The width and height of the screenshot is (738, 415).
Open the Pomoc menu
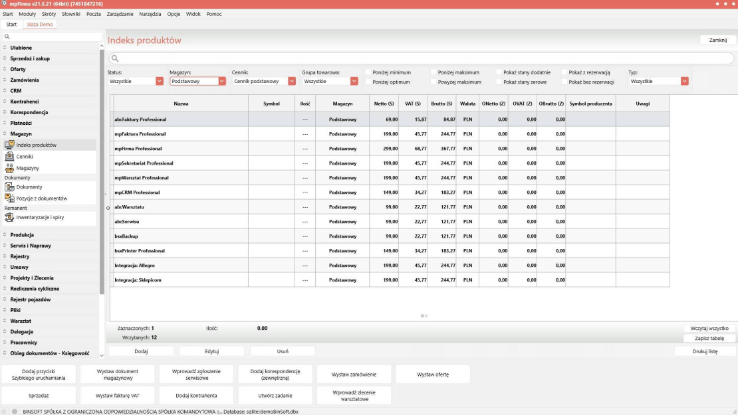coord(214,14)
